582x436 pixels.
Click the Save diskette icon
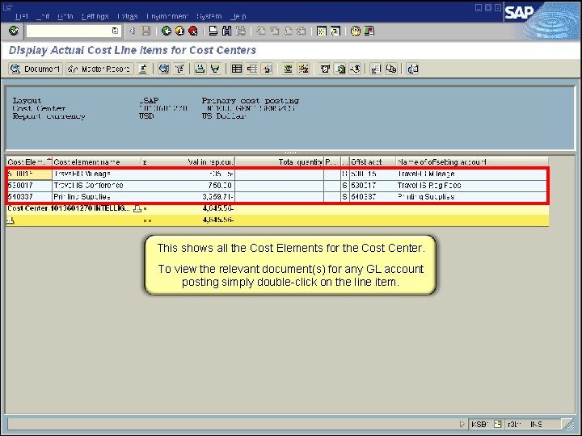pos(145,31)
